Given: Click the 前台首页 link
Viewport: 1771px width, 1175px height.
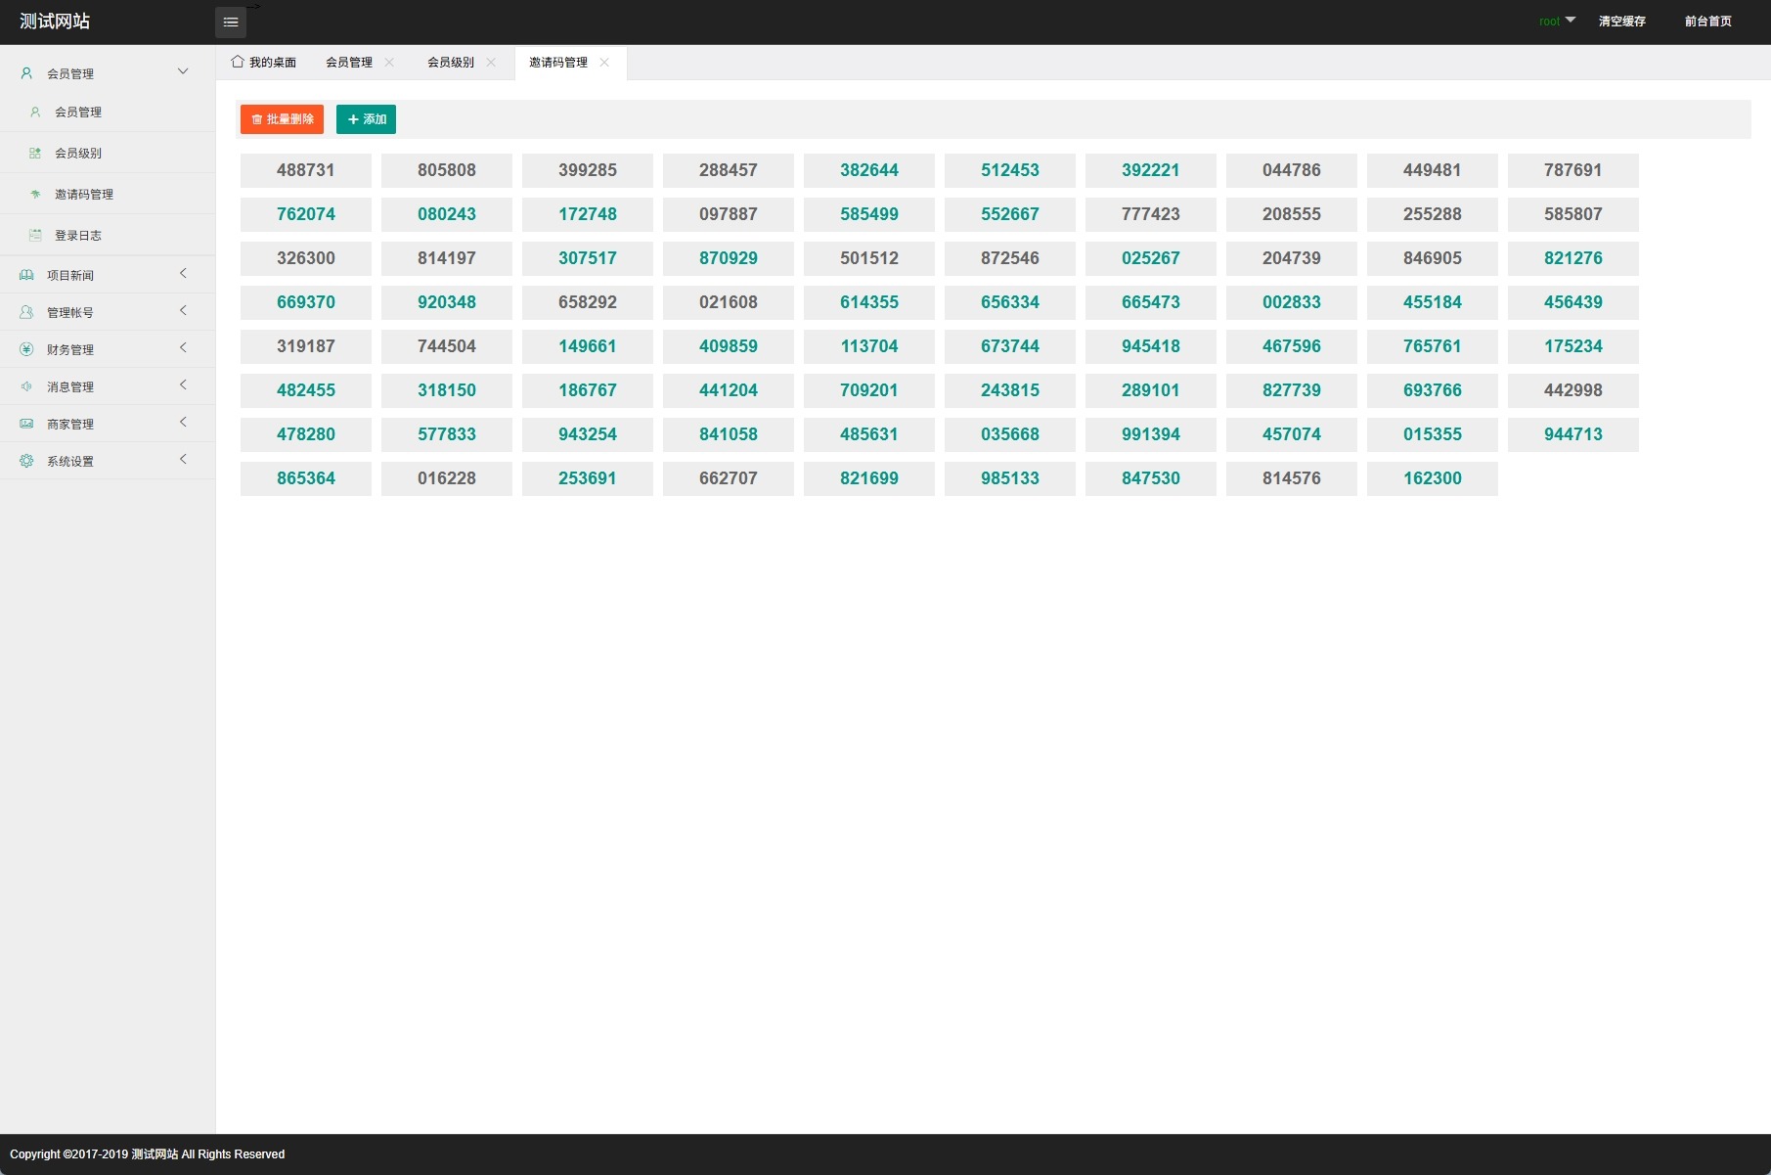Looking at the screenshot, I should (x=1707, y=22).
